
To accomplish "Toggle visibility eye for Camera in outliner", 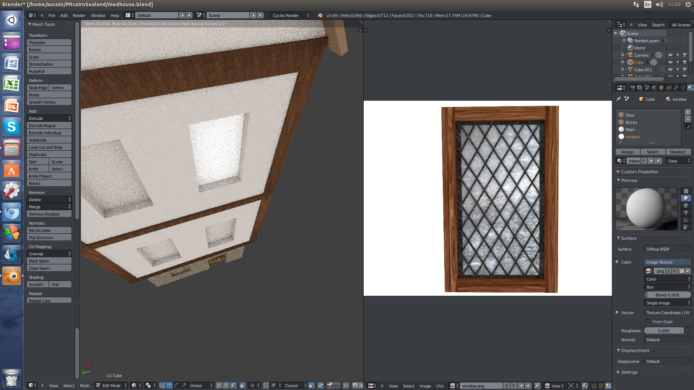I will coord(671,55).
